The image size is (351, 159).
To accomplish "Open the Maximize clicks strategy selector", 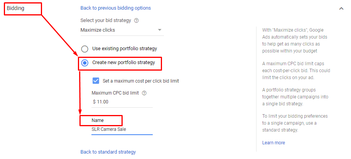I will [122, 30].
